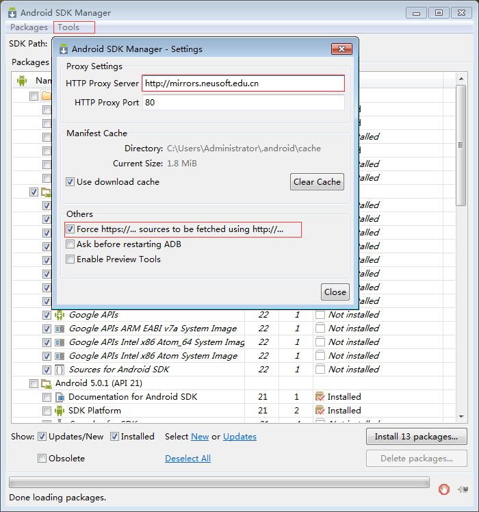Image resolution: width=479 pixels, height=512 pixels.
Task: Click the red X on Settings dialog
Action: click(x=341, y=49)
